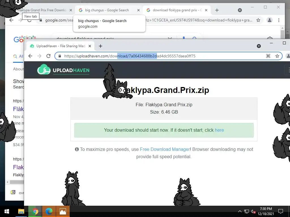Show hidden system tray icons

coord(240,211)
